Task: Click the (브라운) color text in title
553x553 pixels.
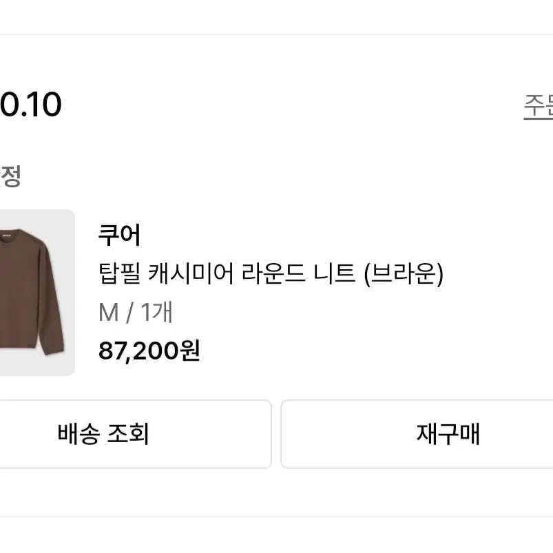Action: [x=404, y=274]
